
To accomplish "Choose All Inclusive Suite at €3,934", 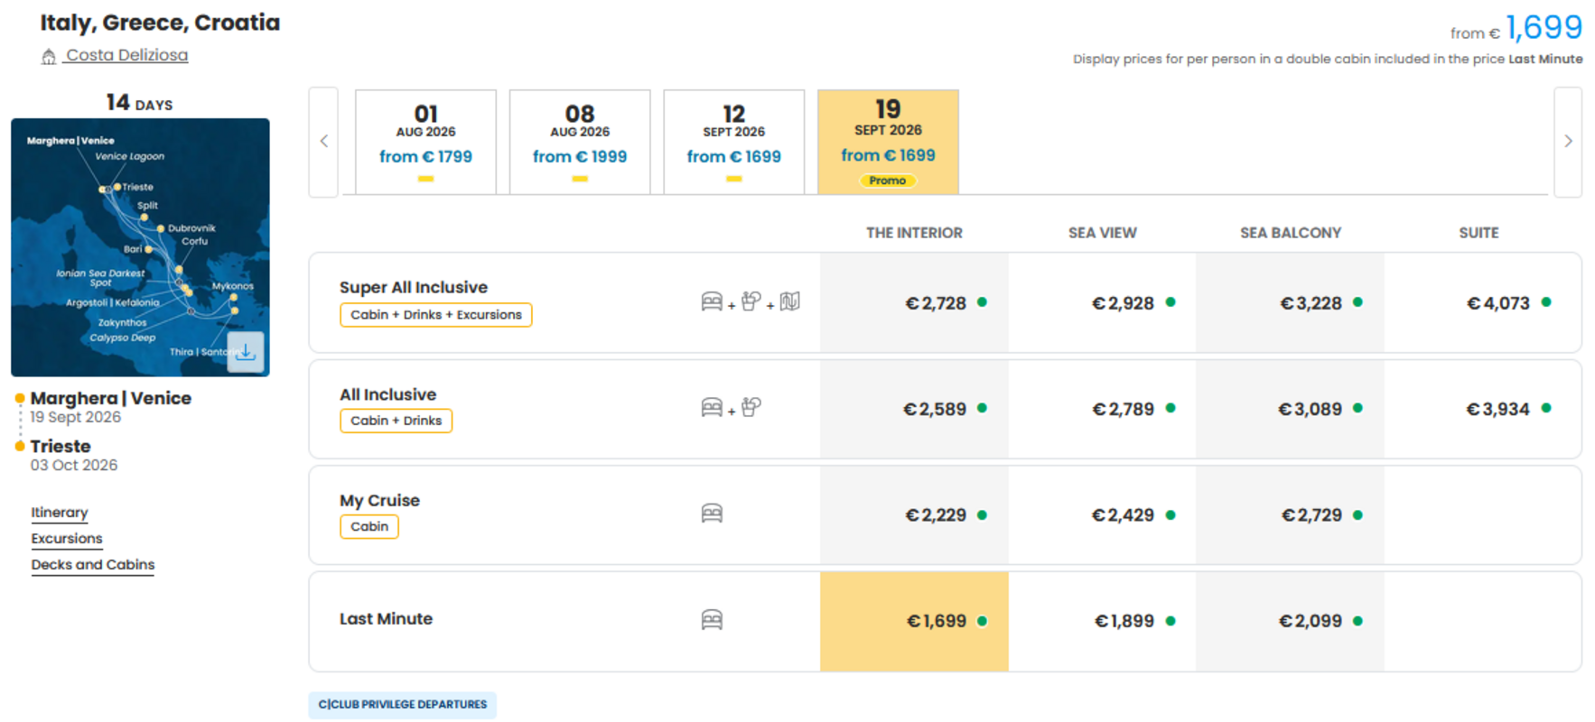I will pos(1482,409).
